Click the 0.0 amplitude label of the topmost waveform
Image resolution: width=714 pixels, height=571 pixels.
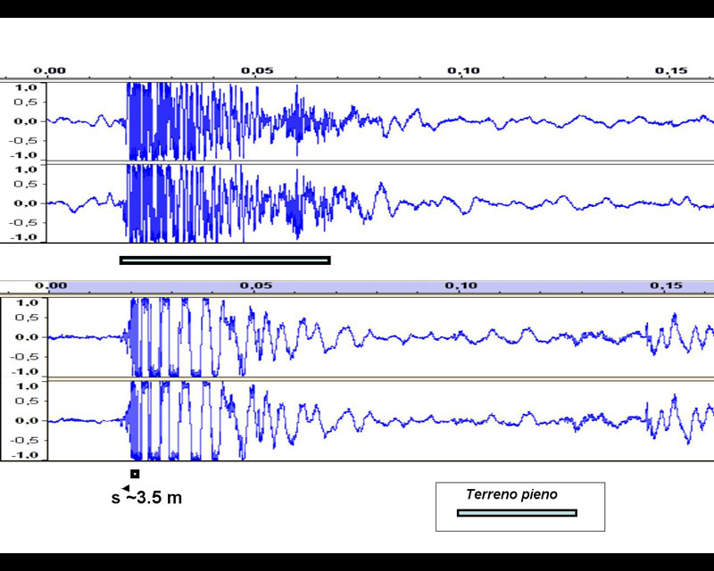pos(25,121)
